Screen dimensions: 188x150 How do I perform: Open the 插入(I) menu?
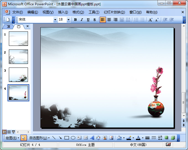click(63, 12)
